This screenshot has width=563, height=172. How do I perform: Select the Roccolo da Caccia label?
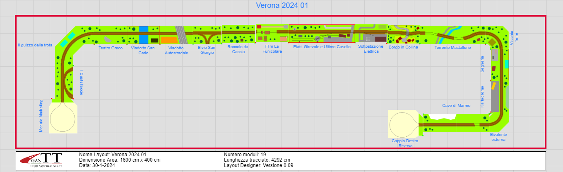click(x=238, y=49)
